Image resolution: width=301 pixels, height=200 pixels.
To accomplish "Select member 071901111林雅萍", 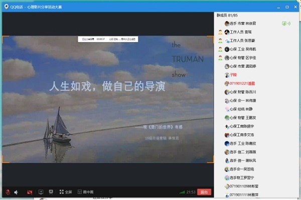I will pyautogui.click(x=256, y=195).
